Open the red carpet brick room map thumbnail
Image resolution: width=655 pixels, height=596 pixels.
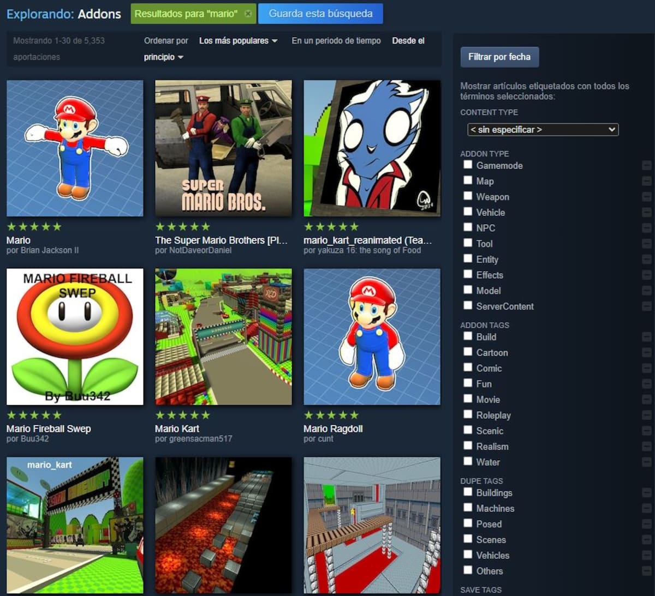tap(372, 525)
